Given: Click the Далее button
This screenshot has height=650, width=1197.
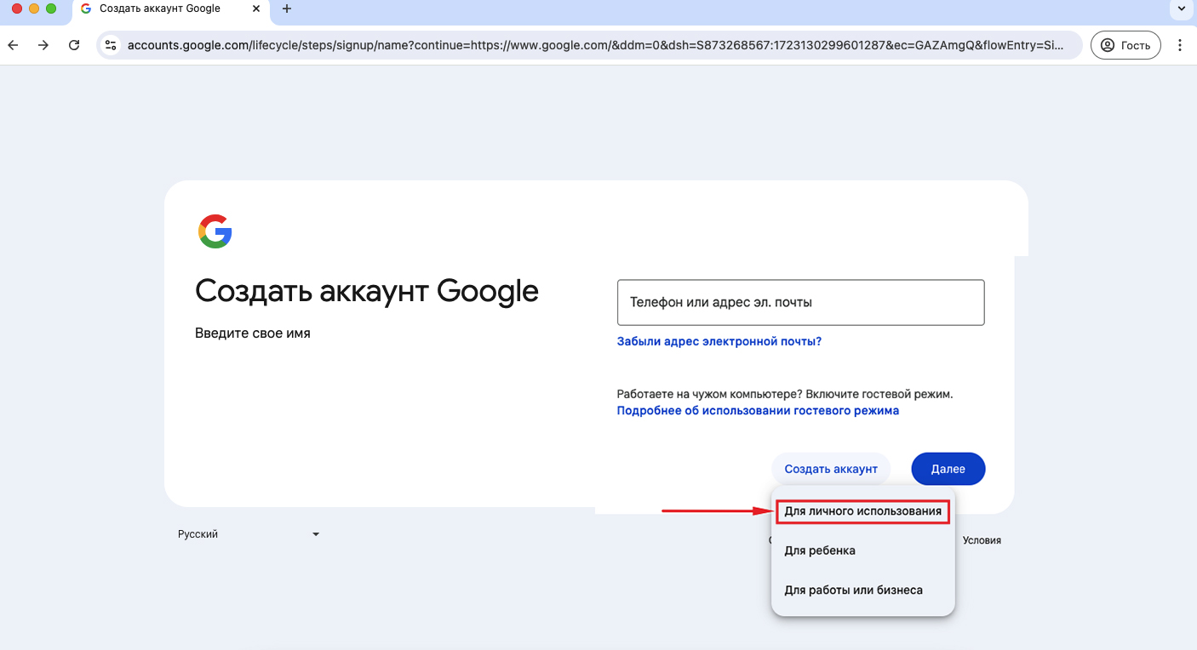Looking at the screenshot, I should pyautogui.click(x=948, y=469).
